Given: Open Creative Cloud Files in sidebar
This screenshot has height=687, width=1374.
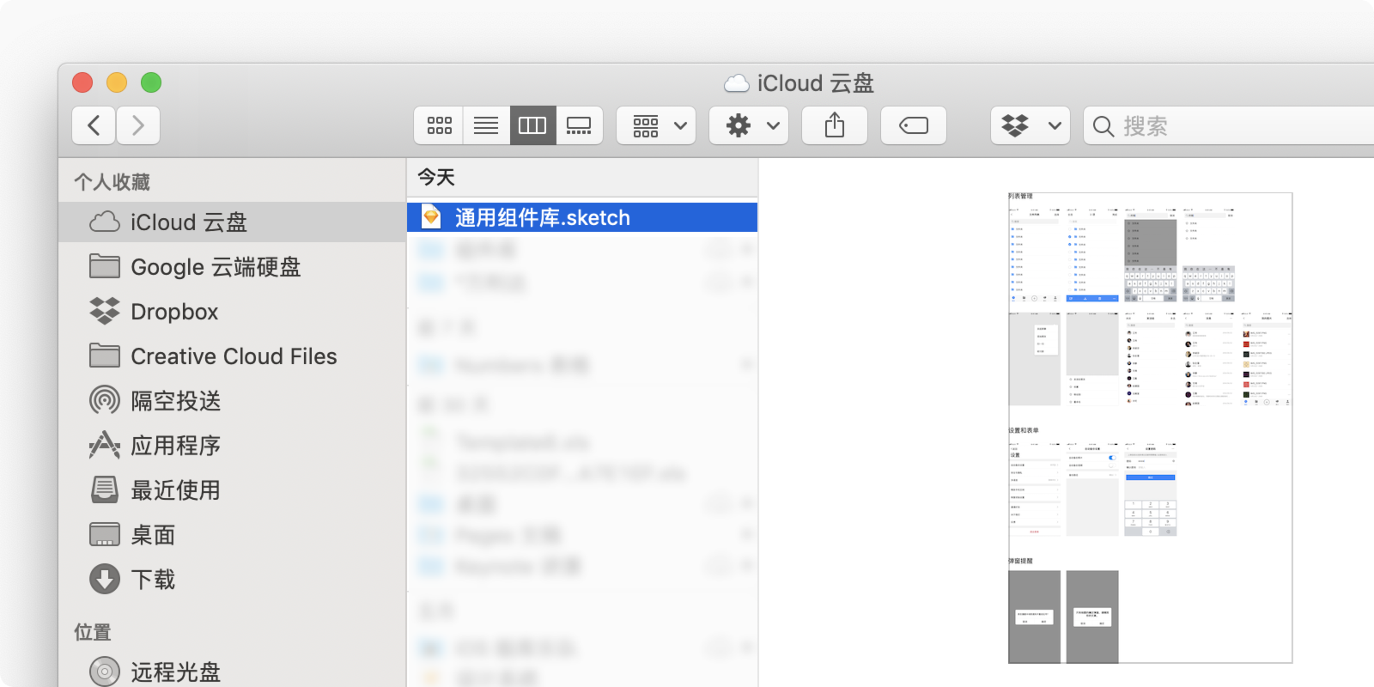Looking at the screenshot, I should 233,356.
